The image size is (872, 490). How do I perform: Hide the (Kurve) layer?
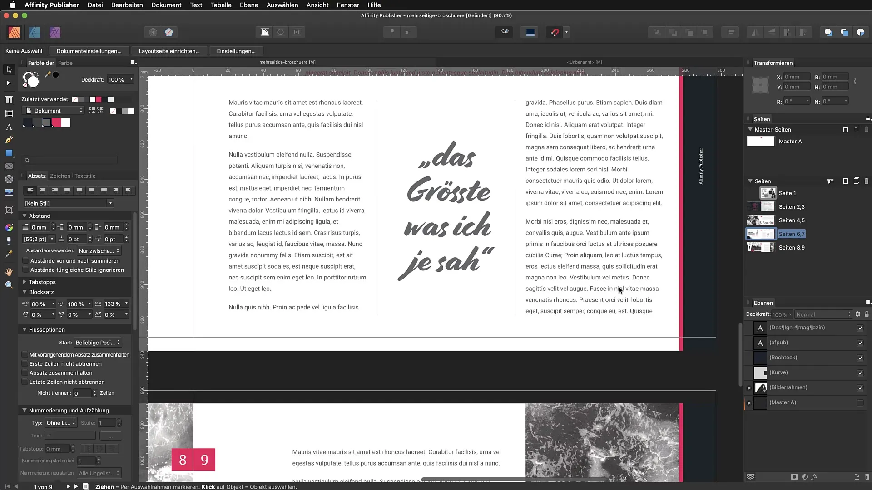click(860, 372)
